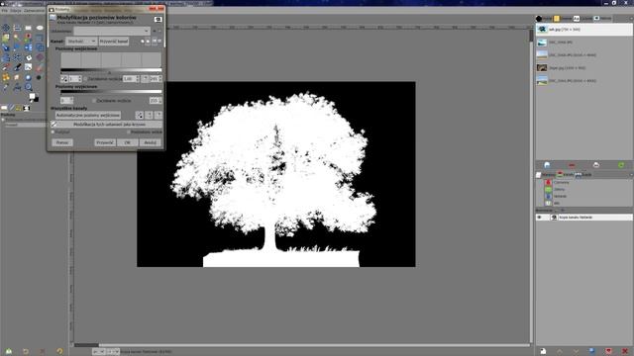This screenshot has width=634, height=356.
Task: Open the Kanał channel dropdown
Action: (x=81, y=42)
